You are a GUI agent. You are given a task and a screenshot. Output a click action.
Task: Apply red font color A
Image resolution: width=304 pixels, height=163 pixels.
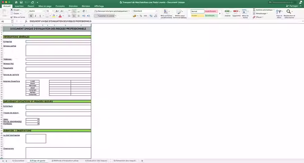point(60,16)
